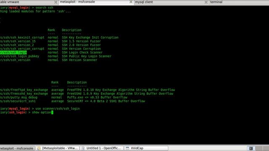This screenshot has height=151, width=269.
Task: Click the second table's Description header
Action: point(77,82)
